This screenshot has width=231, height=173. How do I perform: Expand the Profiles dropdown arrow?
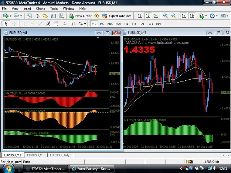click(21, 16)
